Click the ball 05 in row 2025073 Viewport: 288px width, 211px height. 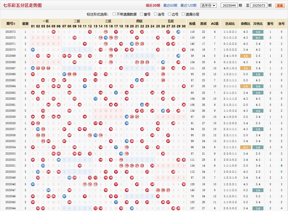(x=53, y=32)
